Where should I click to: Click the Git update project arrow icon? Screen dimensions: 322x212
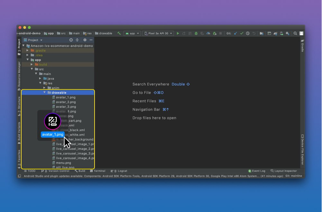click(236, 33)
